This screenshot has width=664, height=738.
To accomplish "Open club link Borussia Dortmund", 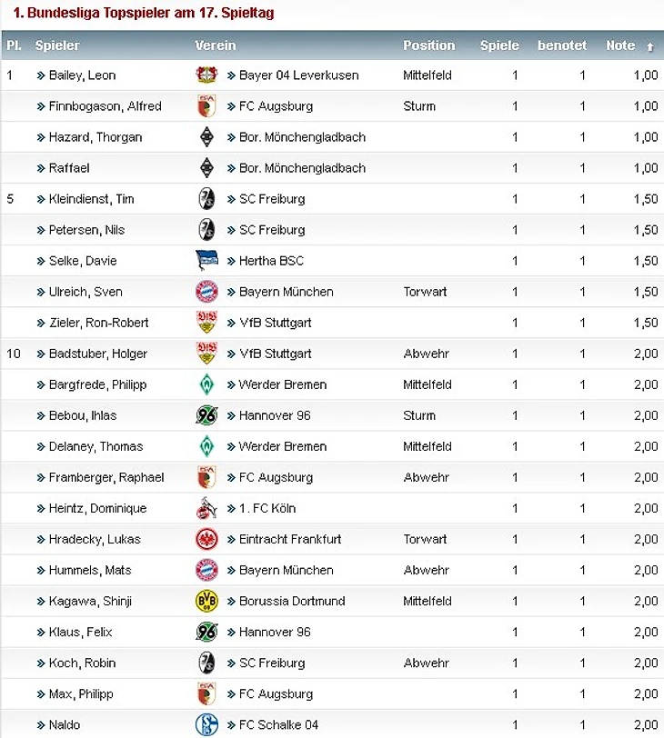I will (292, 601).
